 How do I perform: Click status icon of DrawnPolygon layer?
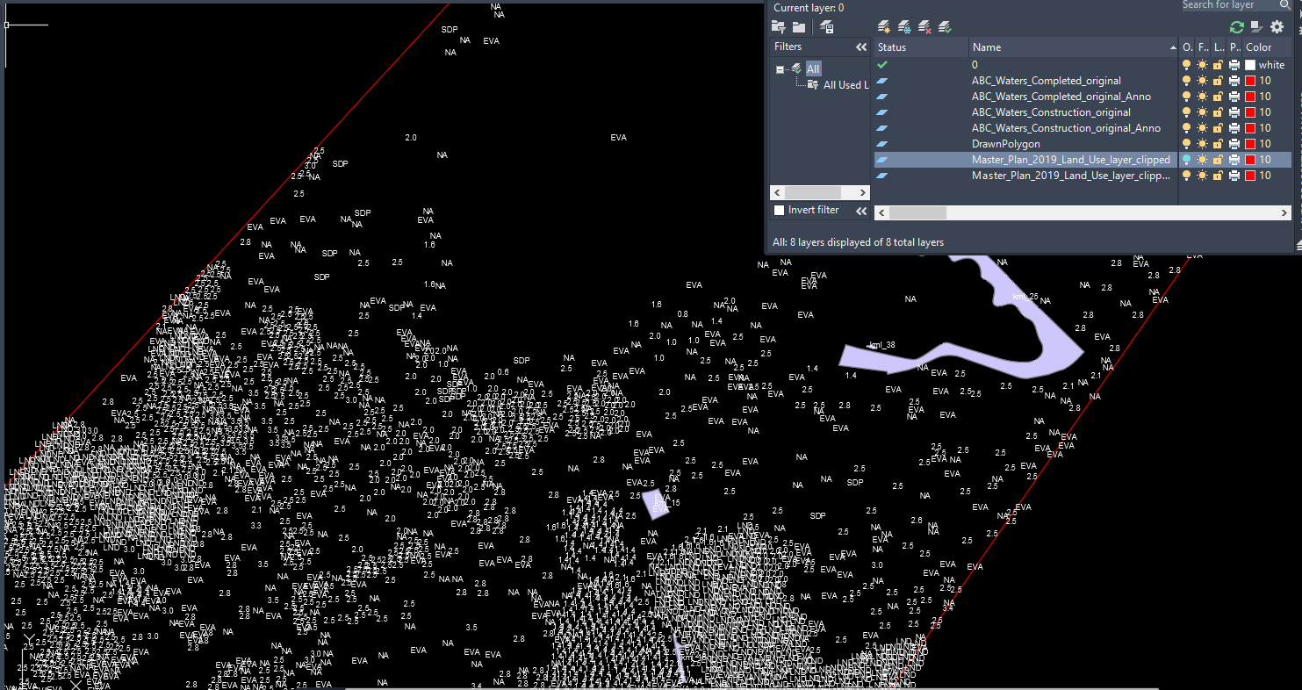click(882, 144)
